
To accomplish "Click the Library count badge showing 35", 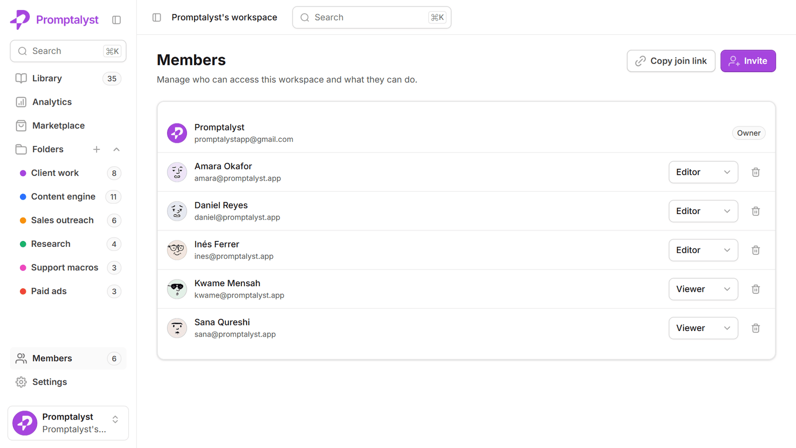I will click(112, 79).
